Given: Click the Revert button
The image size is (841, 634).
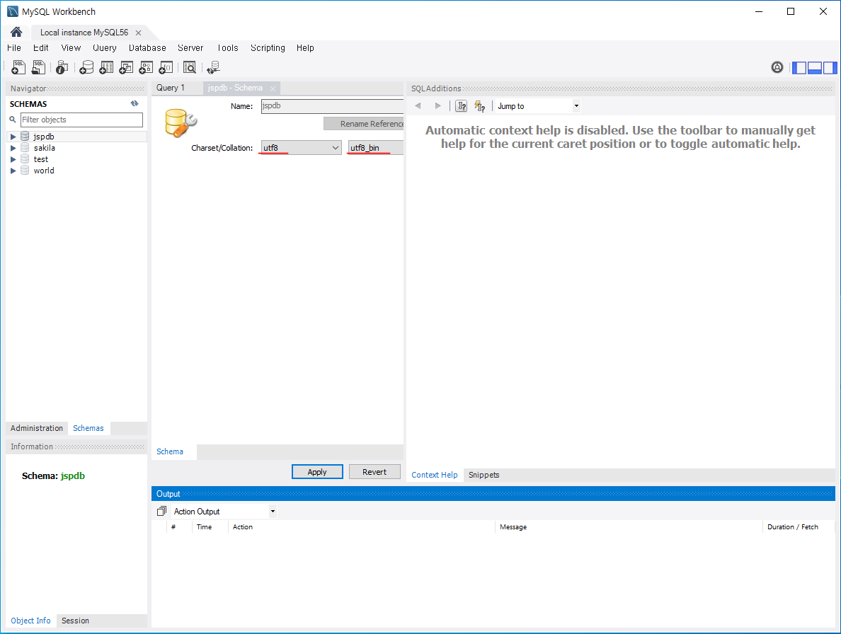Looking at the screenshot, I should [x=374, y=472].
